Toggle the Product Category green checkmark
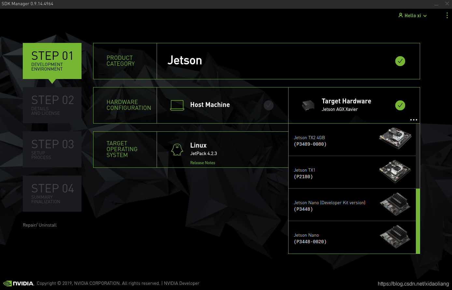 (400, 61)
